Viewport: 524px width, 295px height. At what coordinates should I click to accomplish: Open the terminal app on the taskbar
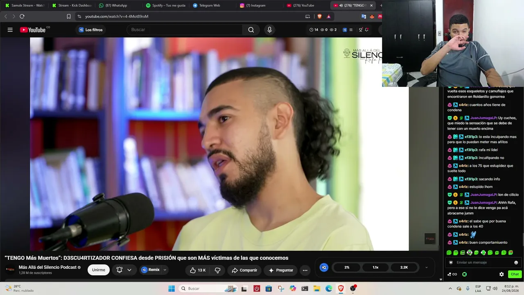click(x=305, y=288)
